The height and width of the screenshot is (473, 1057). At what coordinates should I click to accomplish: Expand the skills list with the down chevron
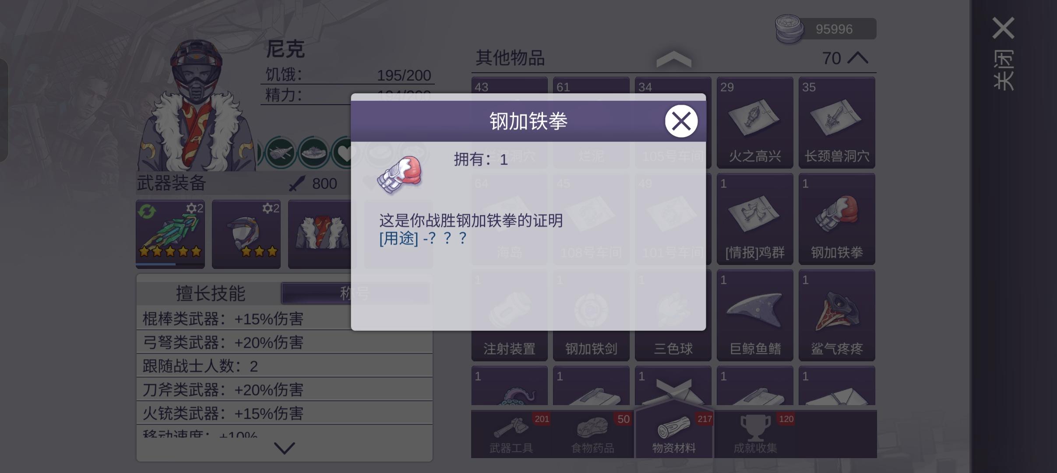(284, 448)
